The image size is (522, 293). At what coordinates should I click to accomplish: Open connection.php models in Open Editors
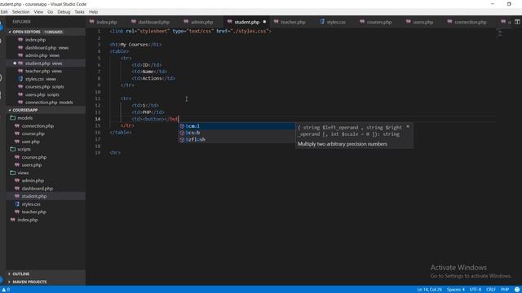click(x=49, y=103)
